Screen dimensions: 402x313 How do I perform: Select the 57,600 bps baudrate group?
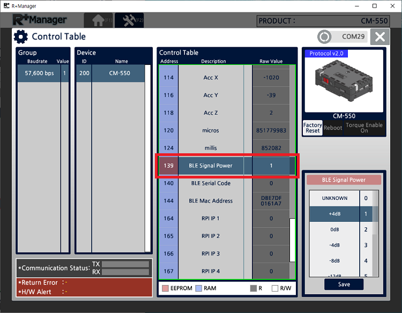click(x=40, y=73)
